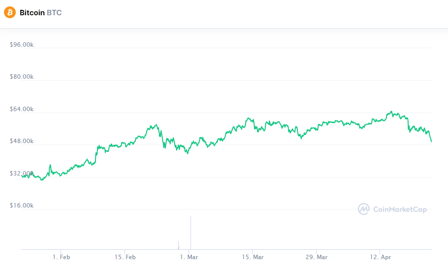This screenshot has height=267, width=448.
Task: Click the orange Bitcoin logo icon
Action: click(10, 12)
